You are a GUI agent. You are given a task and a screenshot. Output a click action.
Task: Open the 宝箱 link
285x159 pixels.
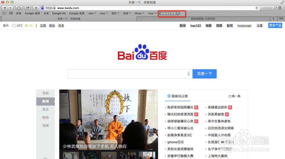tap(43, 26)
